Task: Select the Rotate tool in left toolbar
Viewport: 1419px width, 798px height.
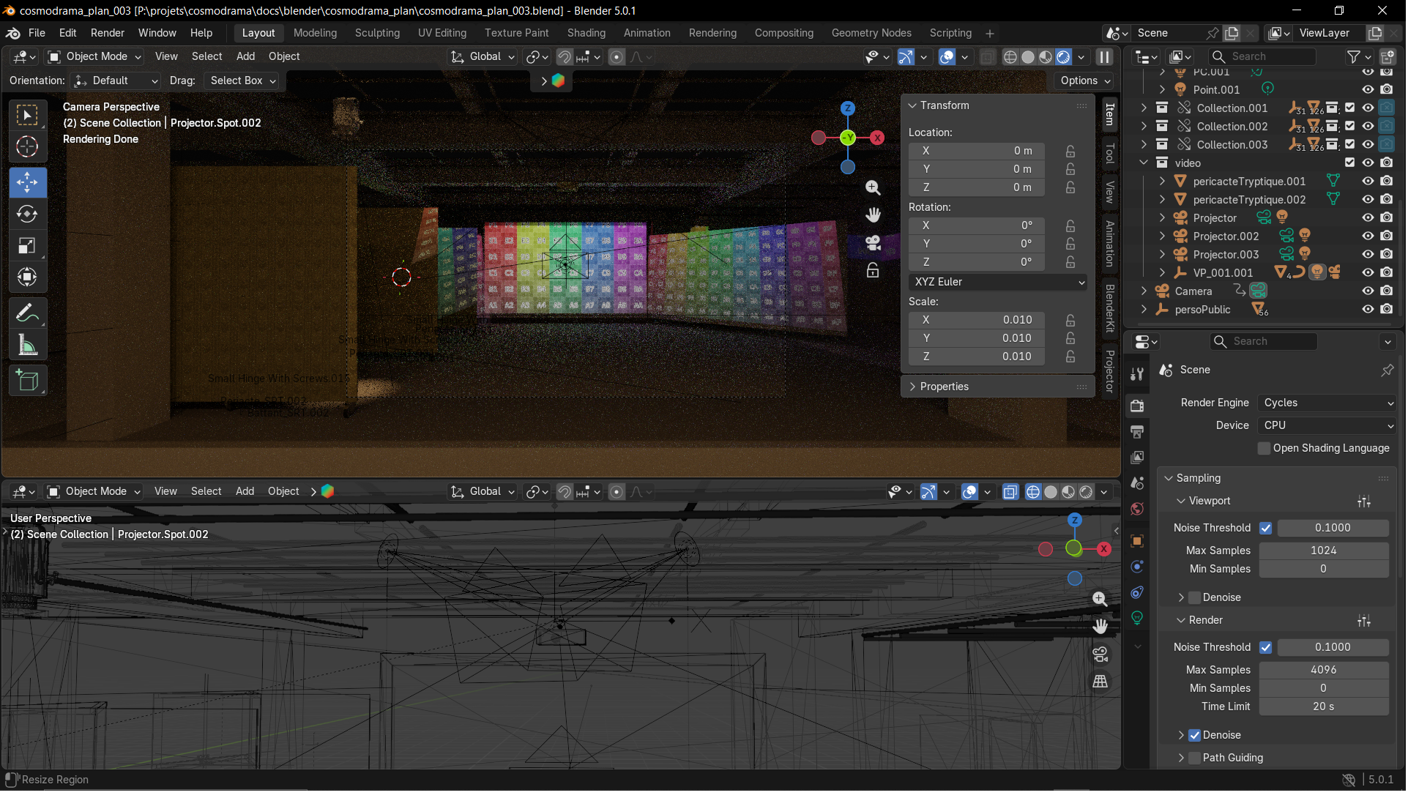Action: pos(27,215)
